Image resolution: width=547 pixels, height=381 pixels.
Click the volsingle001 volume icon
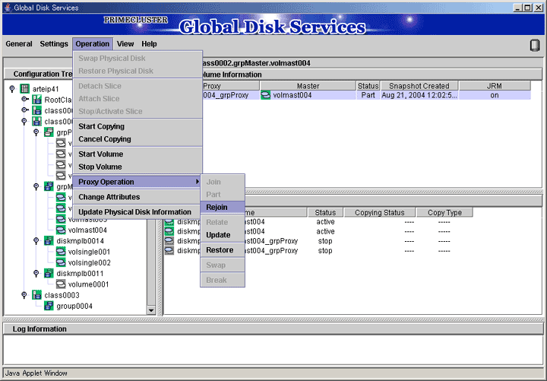click(61, 252)
